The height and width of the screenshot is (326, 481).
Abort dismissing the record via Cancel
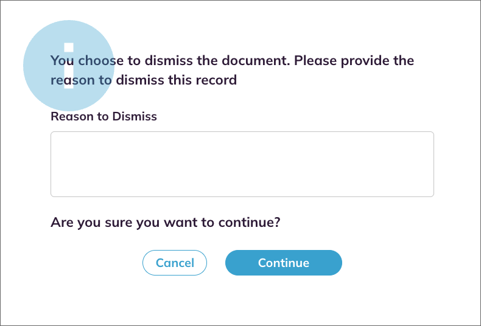175,263
